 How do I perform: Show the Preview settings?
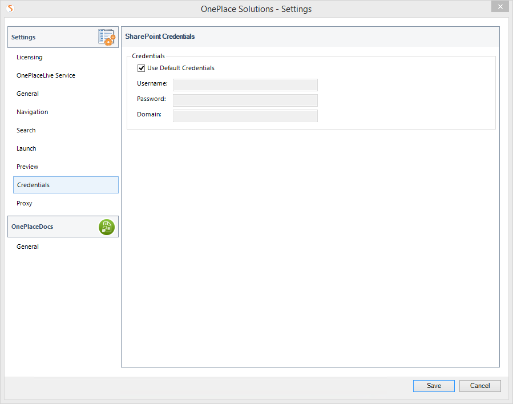(x=27, y=167)
